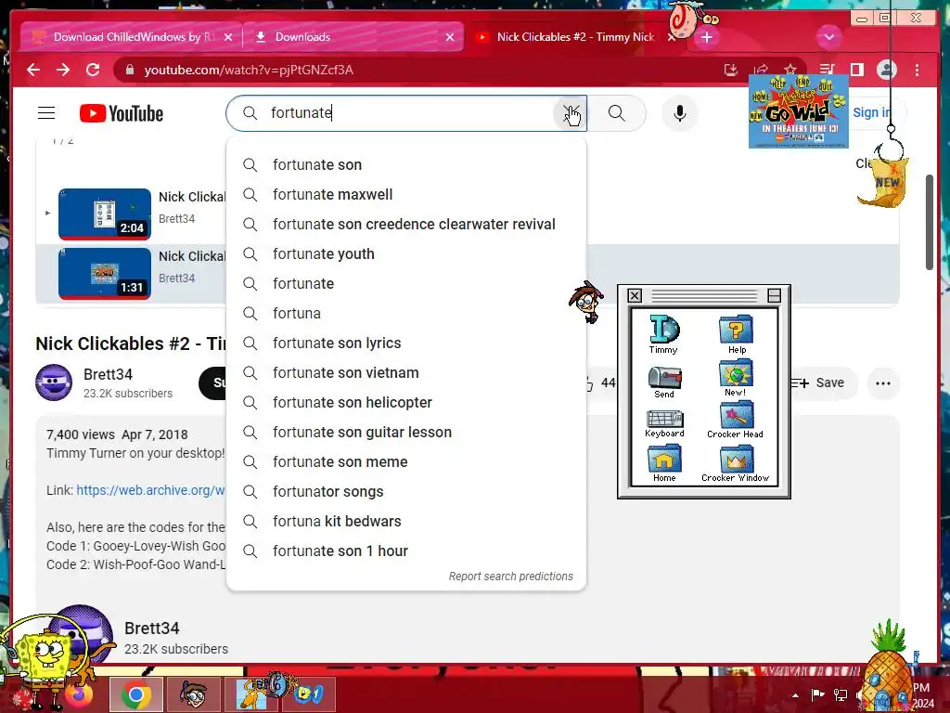Install or download page icon in address bar
Image resolution: width=950 pixels, height=713 pixels.
731,70
